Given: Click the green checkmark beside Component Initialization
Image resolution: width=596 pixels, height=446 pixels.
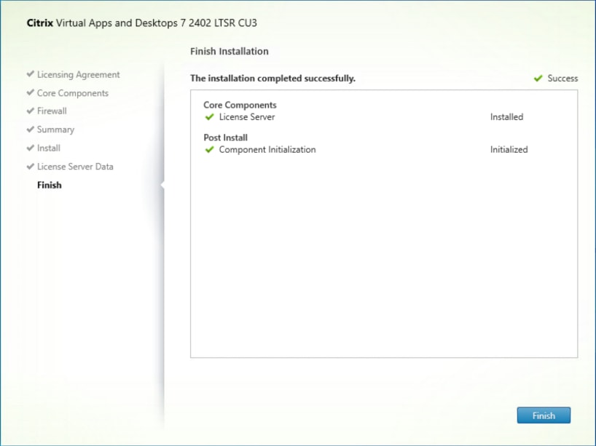Looking at the screenshot, I should 209,150.
